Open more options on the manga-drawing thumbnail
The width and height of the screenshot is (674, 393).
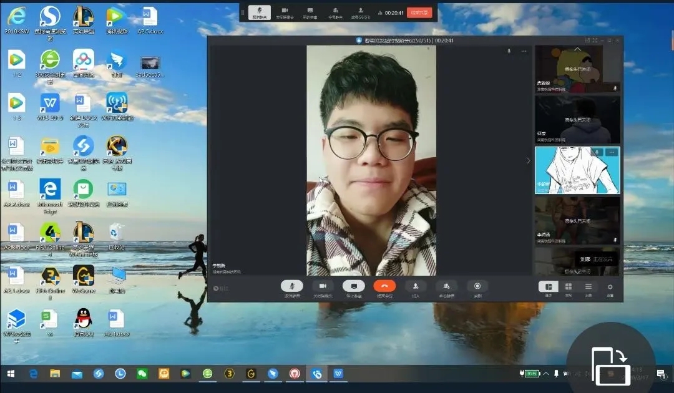[612, 152]
